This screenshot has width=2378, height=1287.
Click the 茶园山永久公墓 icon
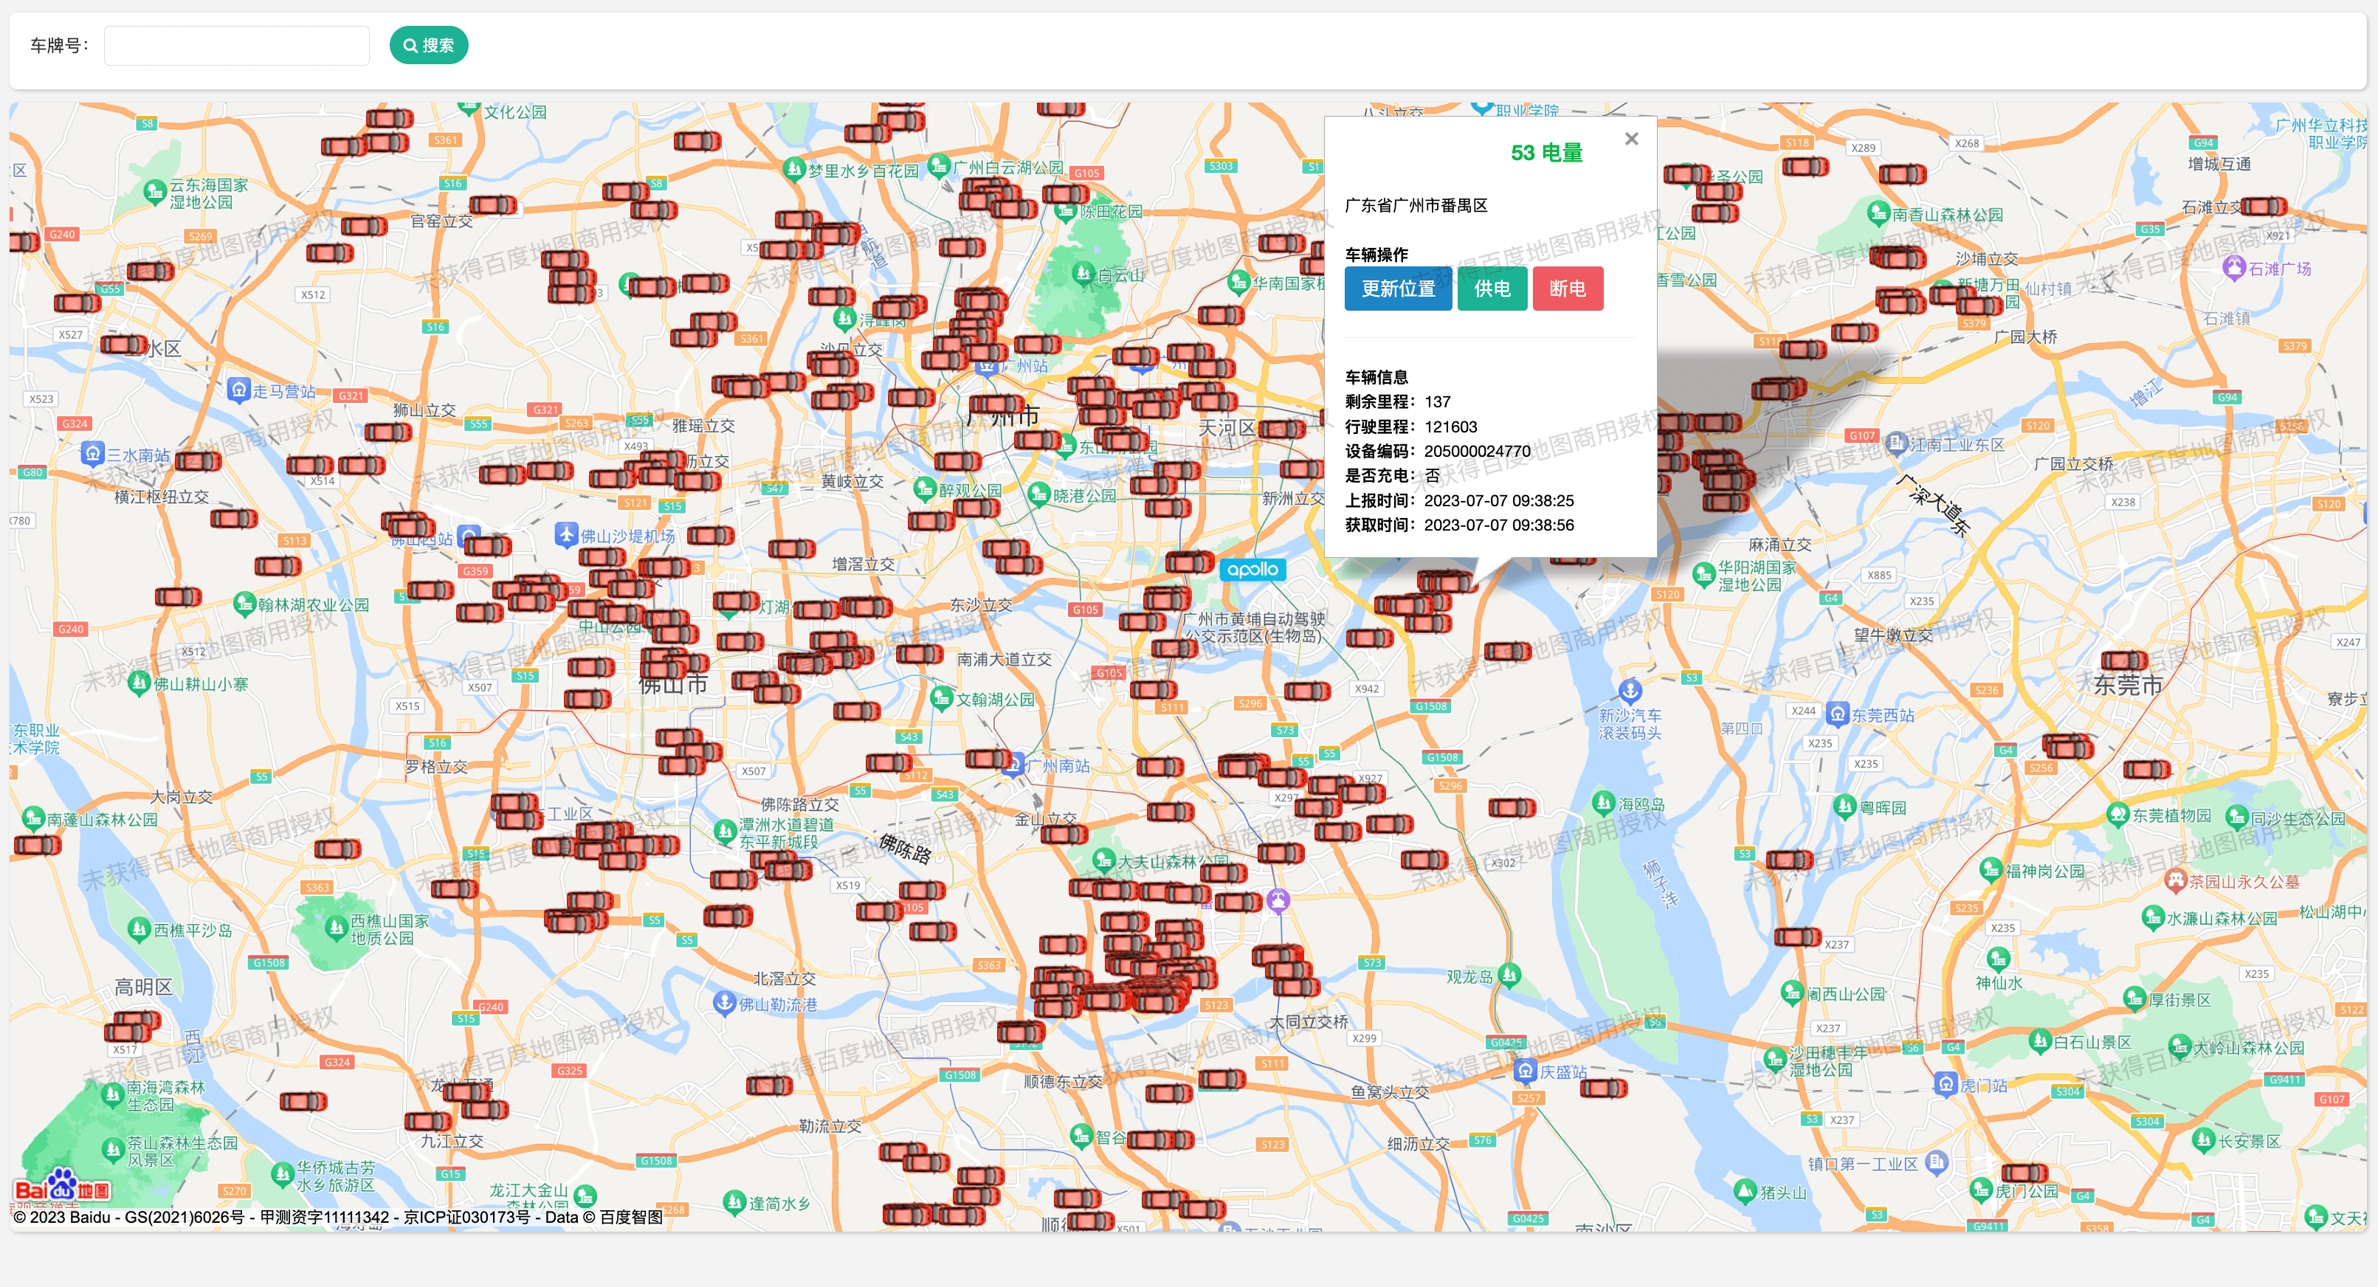pyautogui.click(x=2175, y=880)
